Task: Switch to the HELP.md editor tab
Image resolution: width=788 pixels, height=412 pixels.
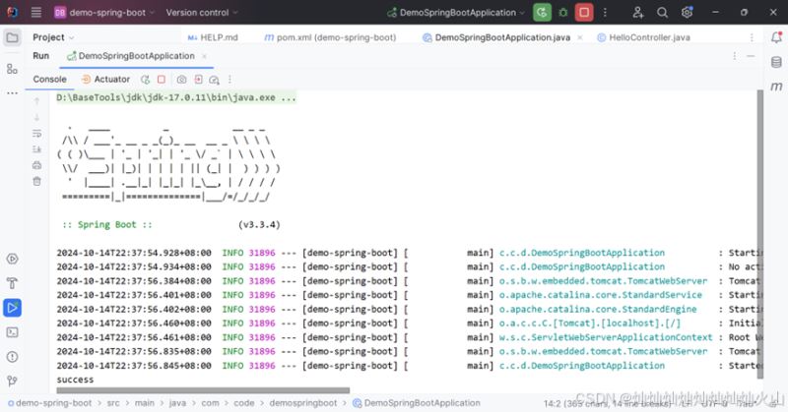Action: point(213,37)
